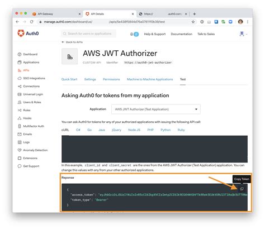Image resolution: width=265 pixels, height=229 pixels.
Task: Open Connections in the sidebar
Action: coord(29,87)
